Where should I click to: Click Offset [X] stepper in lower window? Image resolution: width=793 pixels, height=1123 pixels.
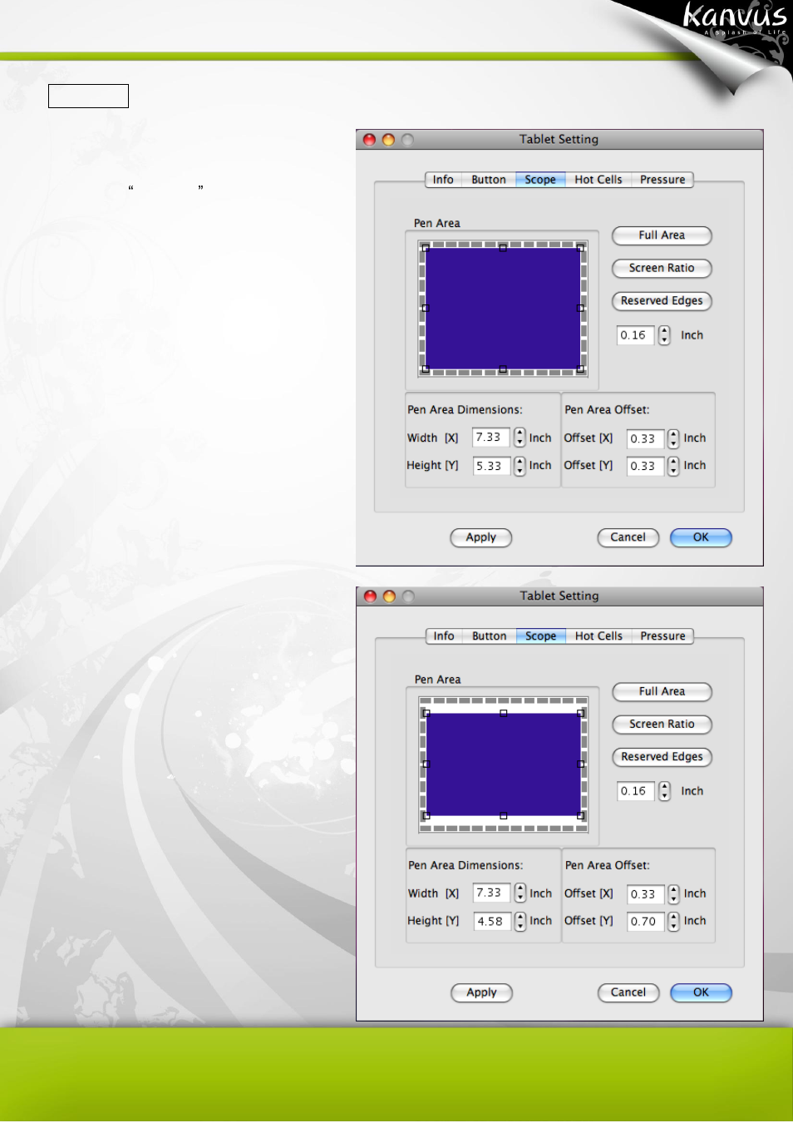point(674,894)
